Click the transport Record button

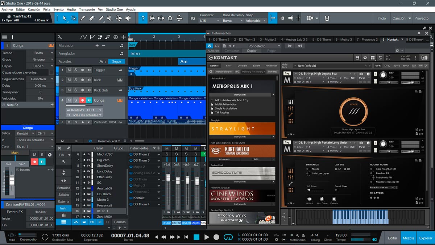216,237
